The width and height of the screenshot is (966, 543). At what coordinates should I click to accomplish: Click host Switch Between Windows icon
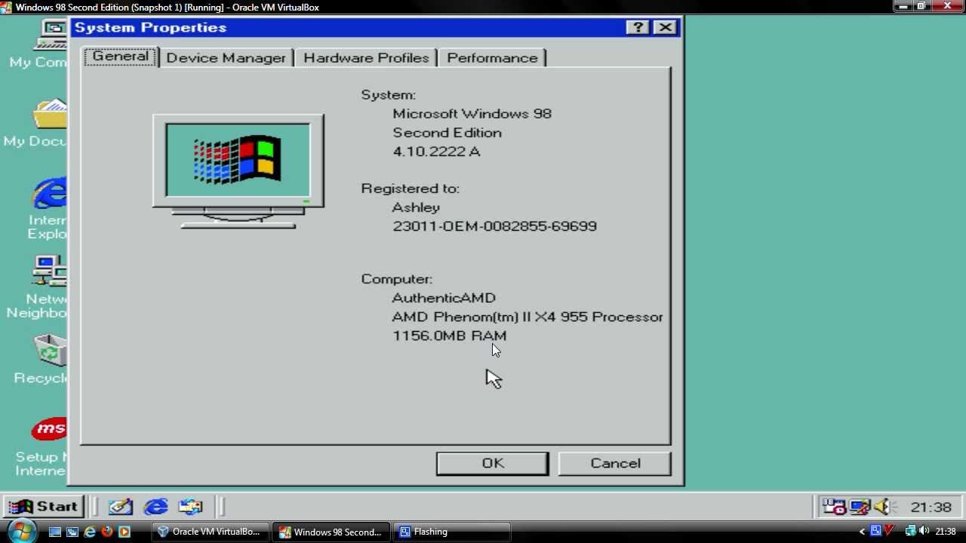tap(72, 532)
